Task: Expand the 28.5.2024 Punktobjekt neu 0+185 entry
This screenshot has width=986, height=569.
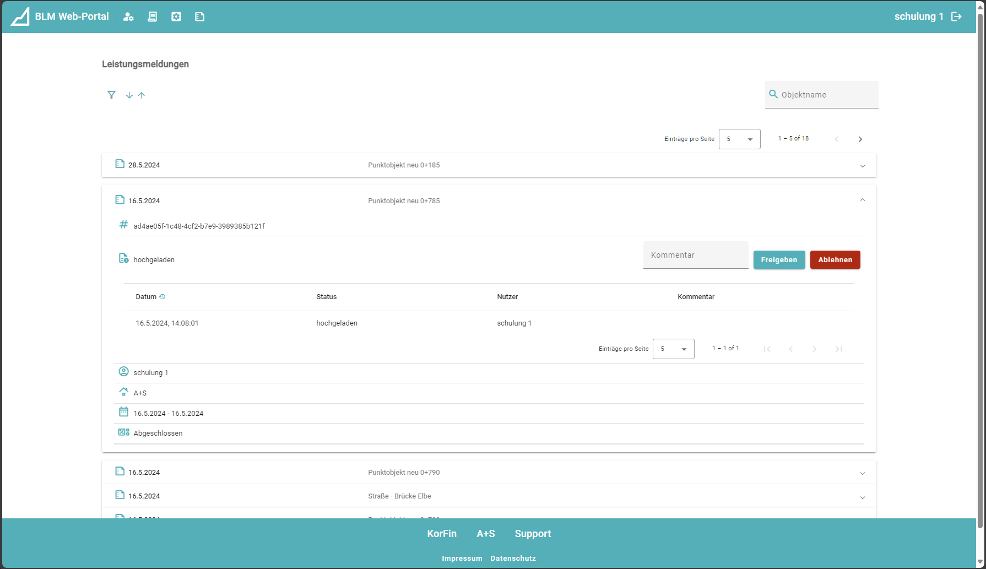Action: 862,166
